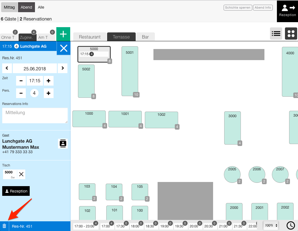
Task: Switch to list view
Action: pos(276,34)
